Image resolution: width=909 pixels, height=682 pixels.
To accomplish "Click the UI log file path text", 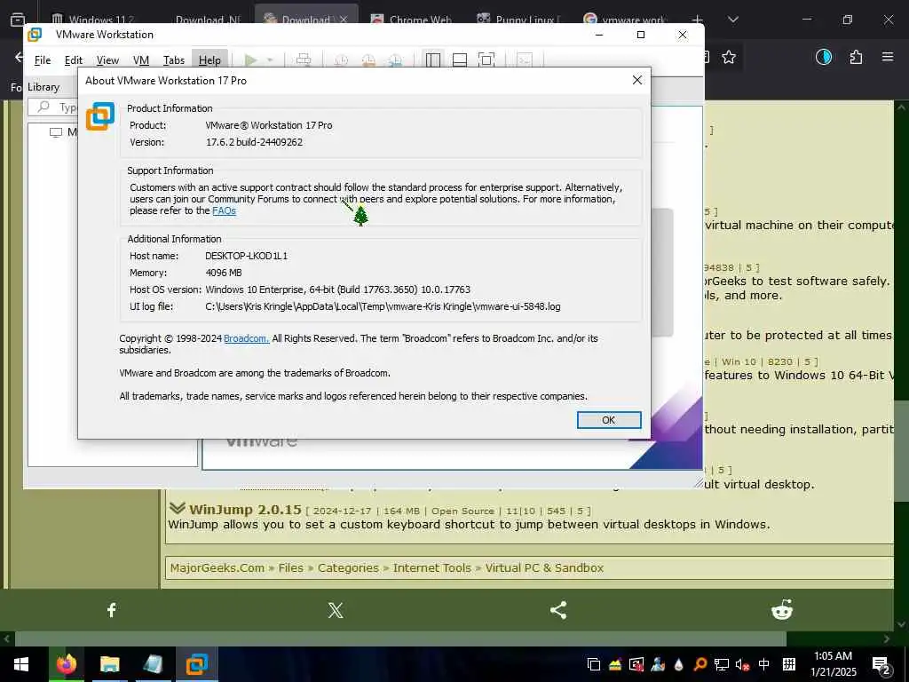I will click(383, 306).
